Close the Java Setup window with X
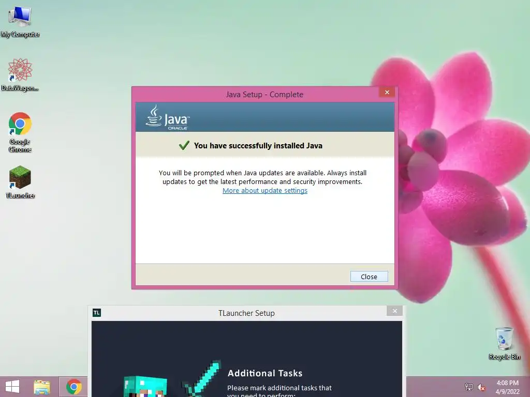Image resolution: width=530 pixels, height=397 pixels. coord(387,92)
